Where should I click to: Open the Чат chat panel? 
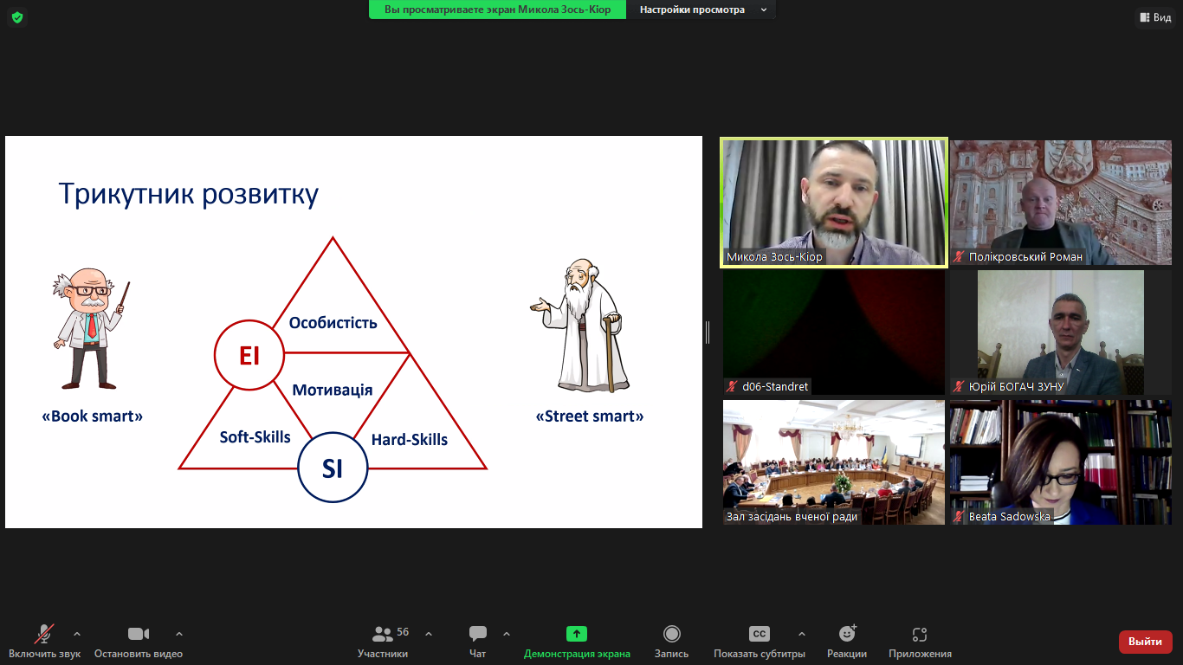[478, 641]
